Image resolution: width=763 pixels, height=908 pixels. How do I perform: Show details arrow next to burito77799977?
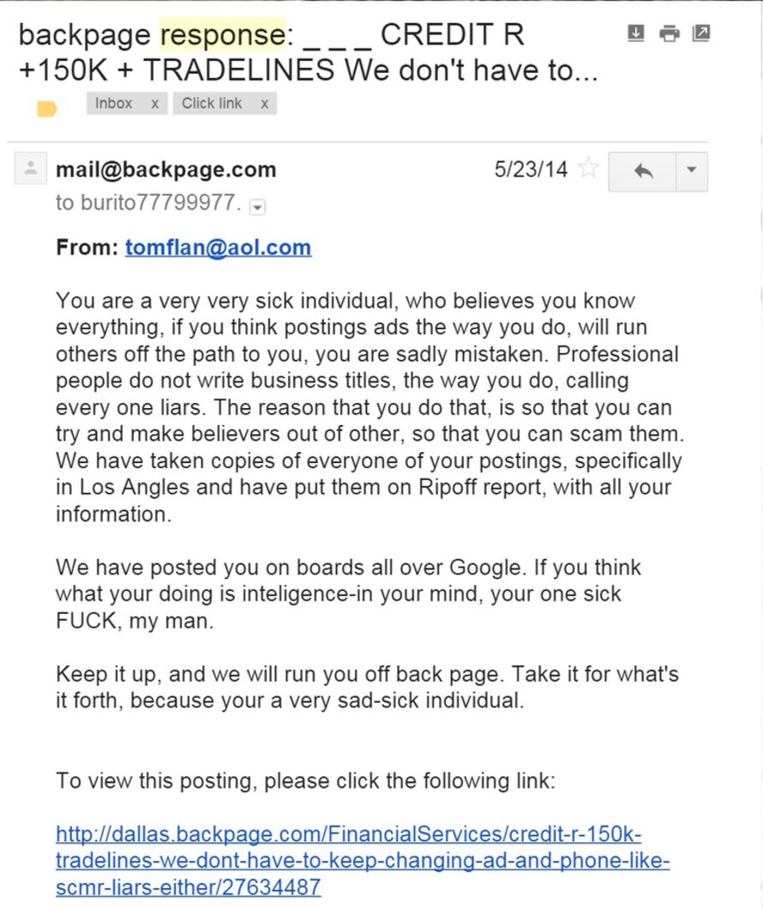click(x=257, y=207)
